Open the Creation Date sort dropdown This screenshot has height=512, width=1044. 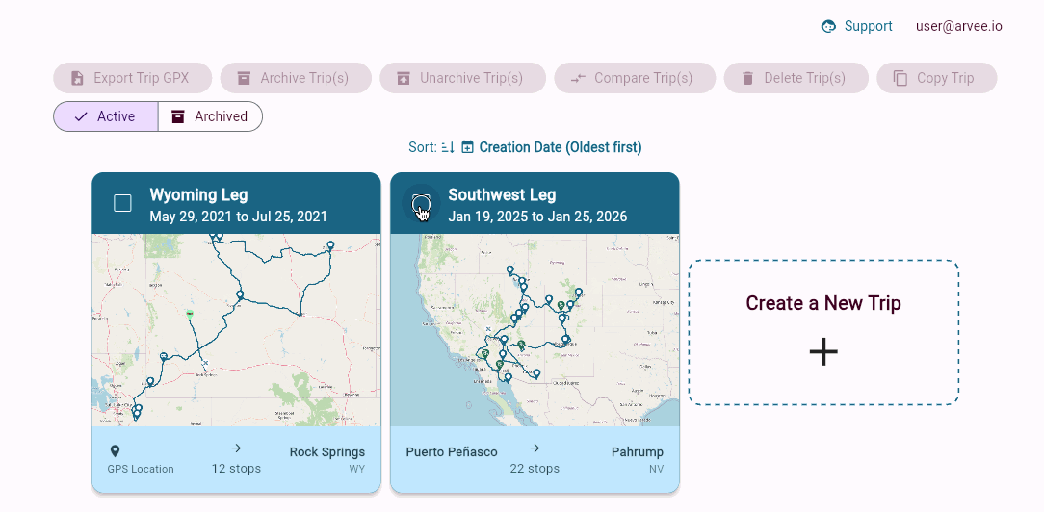click(552, 147)
